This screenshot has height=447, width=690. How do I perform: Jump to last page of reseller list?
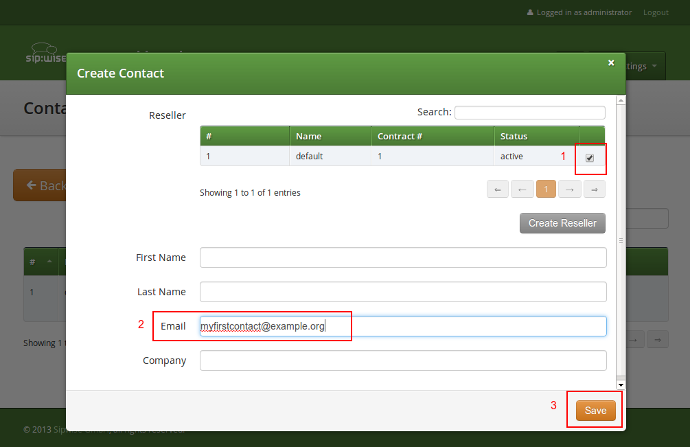[x=595, y=190]
